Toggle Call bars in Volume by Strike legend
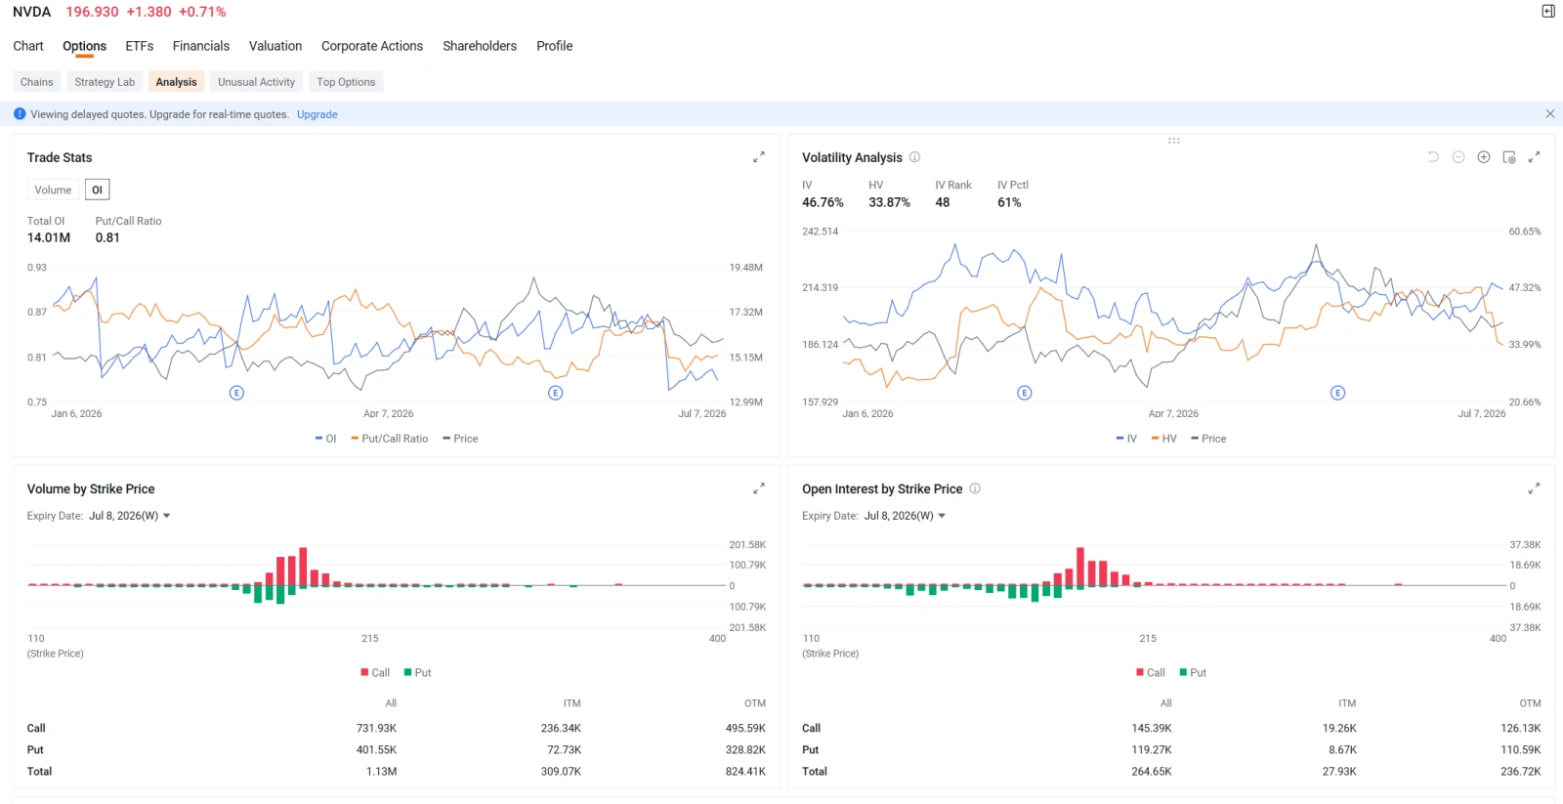 click(x=375, y=672)
